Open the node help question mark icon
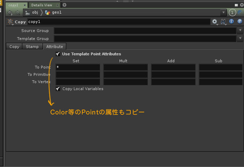 [239, 22]
